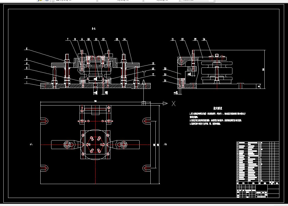Select the 245 height dimension text

pyautogui.click(x=263, y=69)
